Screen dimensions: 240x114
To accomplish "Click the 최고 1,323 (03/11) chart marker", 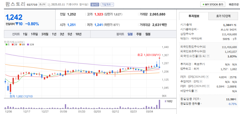I will (149, 55).
